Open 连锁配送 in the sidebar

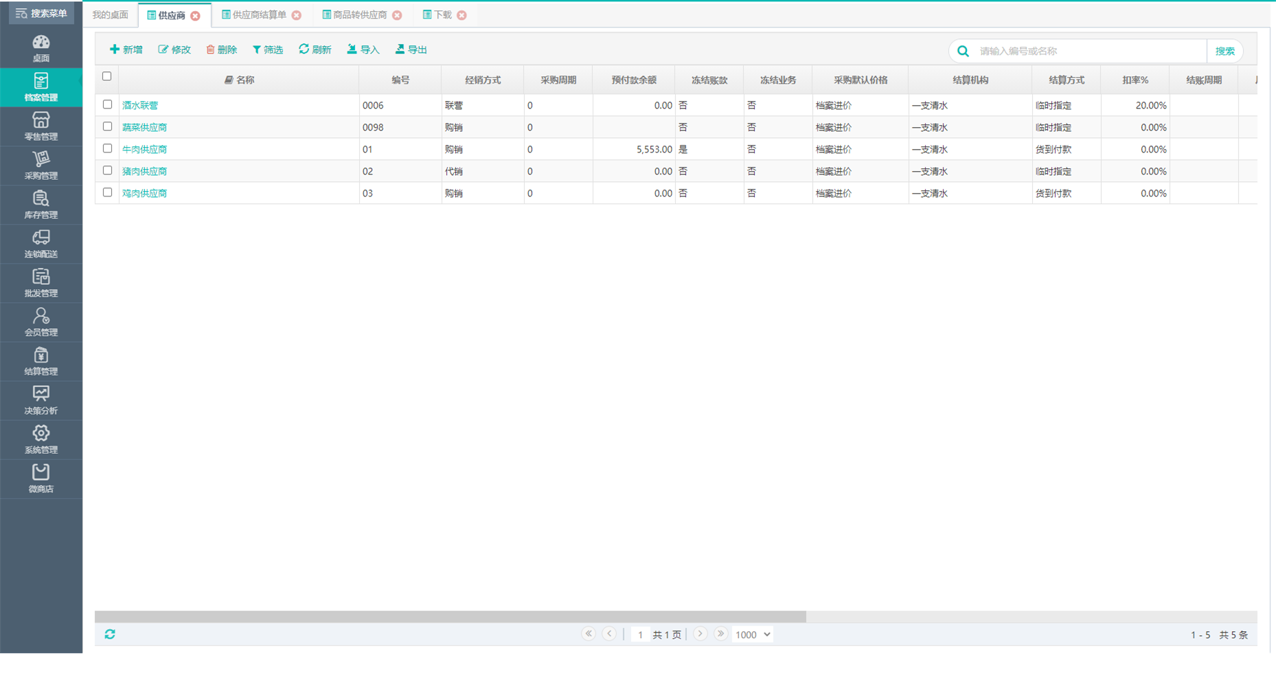[41, 244]
